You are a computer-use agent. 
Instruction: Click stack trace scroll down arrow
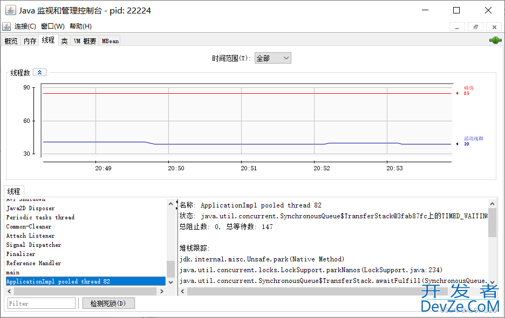pos(492,282)
